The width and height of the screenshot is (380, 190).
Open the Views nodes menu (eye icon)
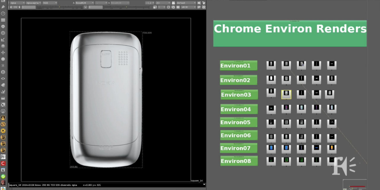click(3, 79)
